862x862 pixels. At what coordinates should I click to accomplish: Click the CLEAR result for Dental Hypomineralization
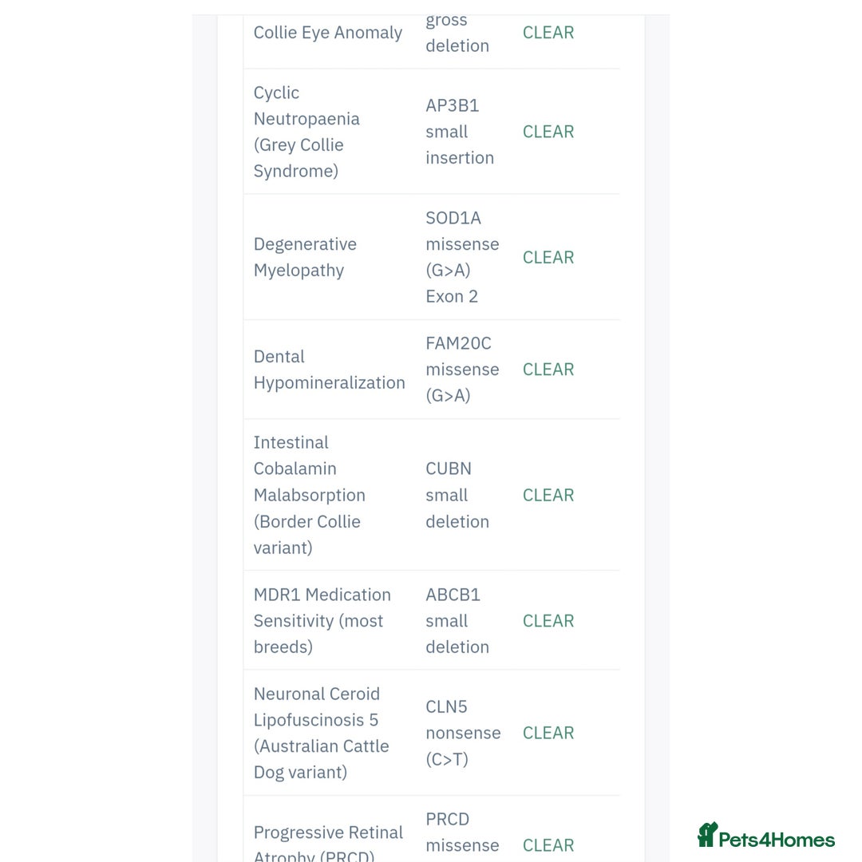click(548, 370)
